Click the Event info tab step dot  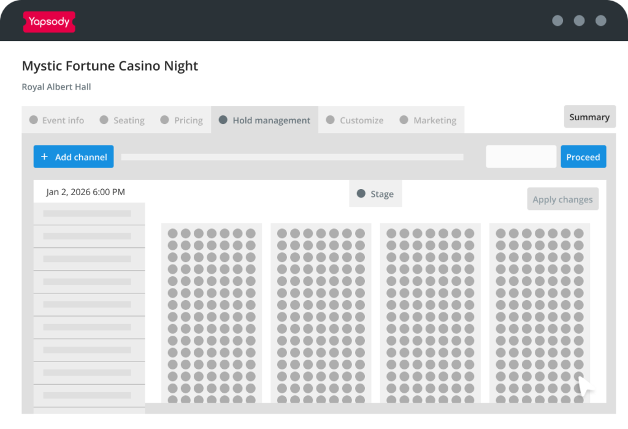(x=34, y=120)
